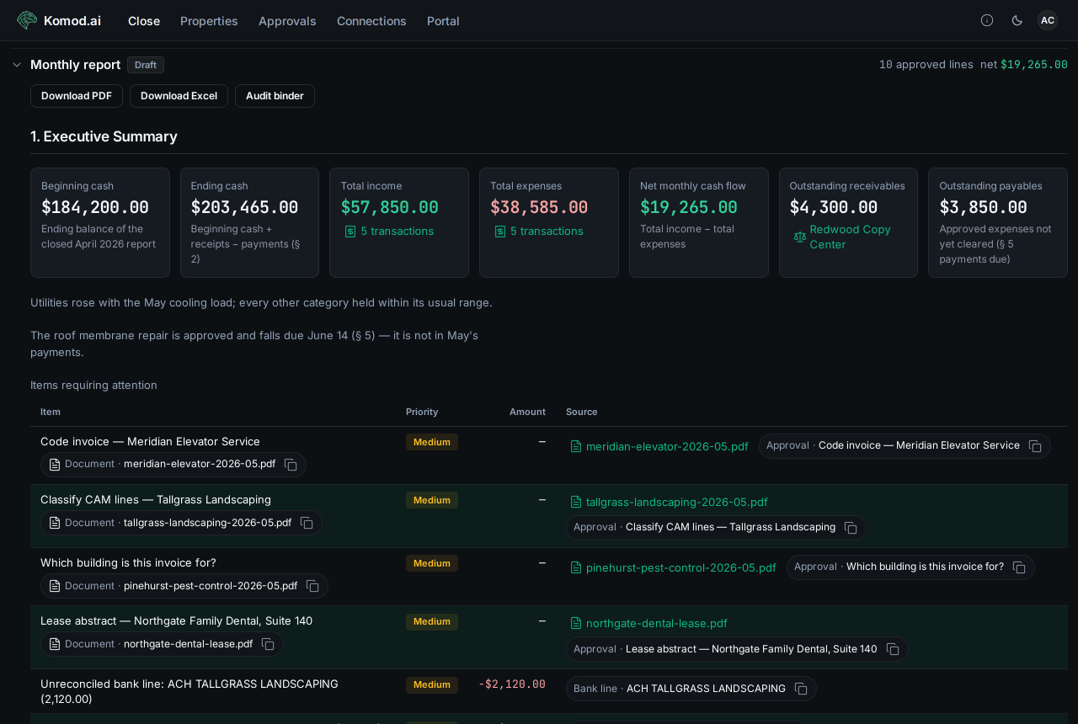Open the AC user avatar menu
Image resolution: width=1078 pixels, height=724 pixels.
[x=1048, y=20]
